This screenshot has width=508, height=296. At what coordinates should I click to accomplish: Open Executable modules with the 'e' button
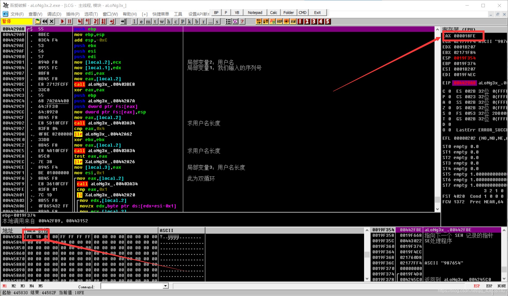coord(141,22)
